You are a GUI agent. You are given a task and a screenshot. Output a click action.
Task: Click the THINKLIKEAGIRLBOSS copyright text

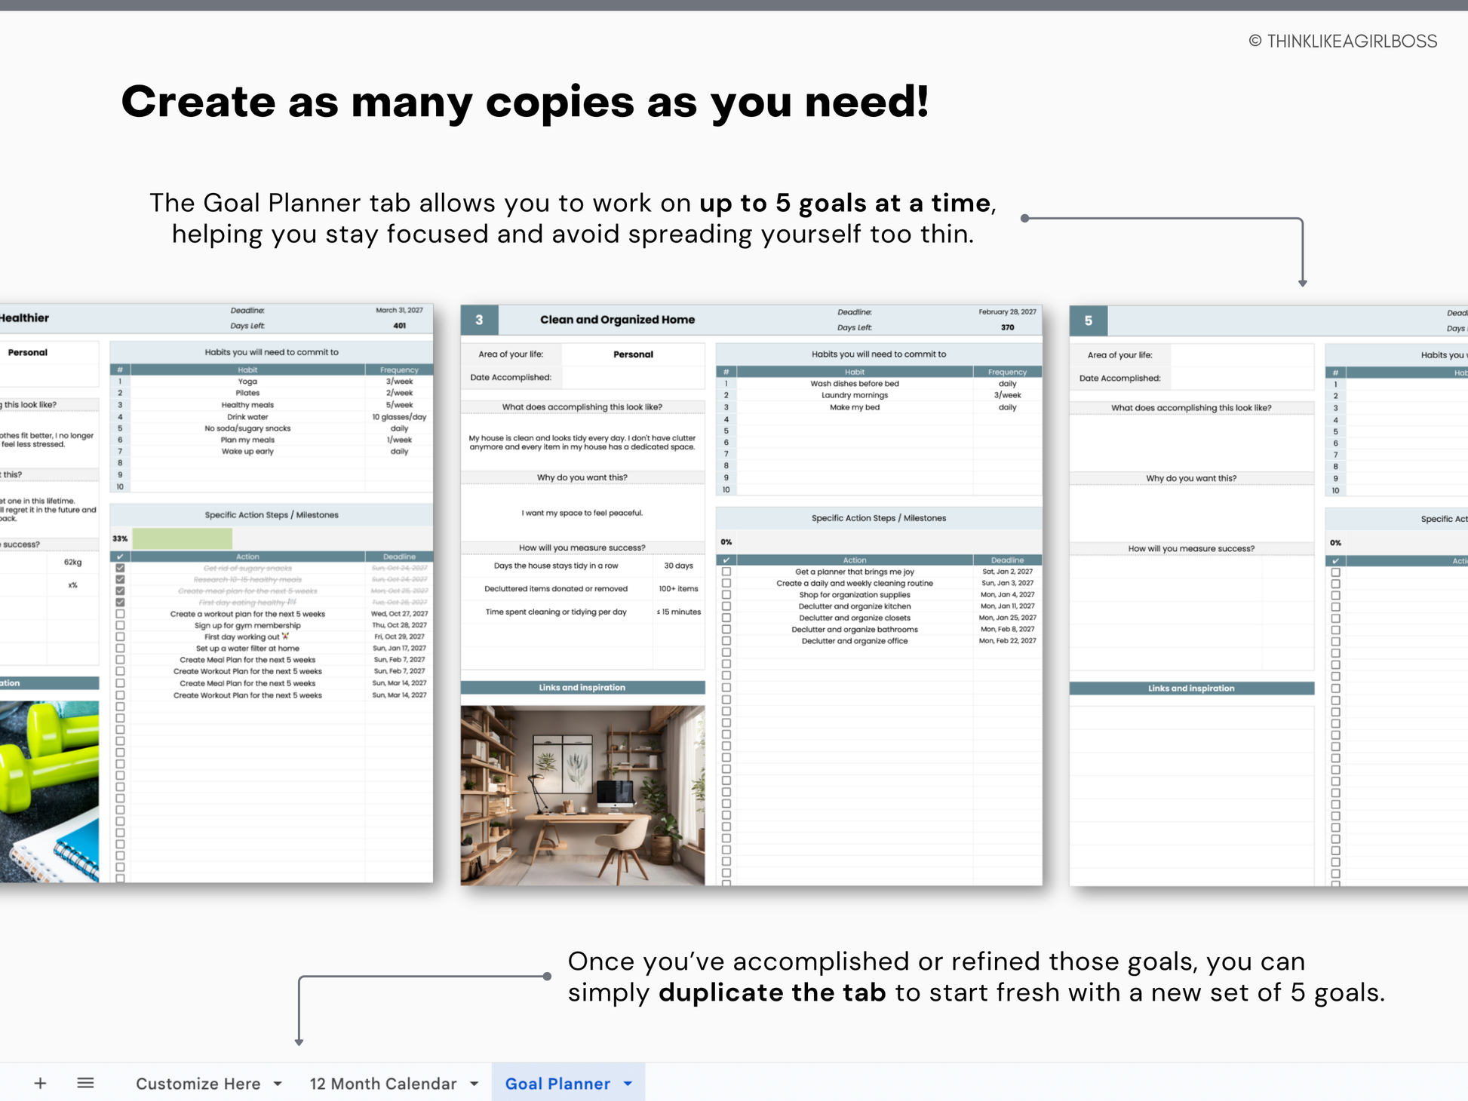point(1343,41)
